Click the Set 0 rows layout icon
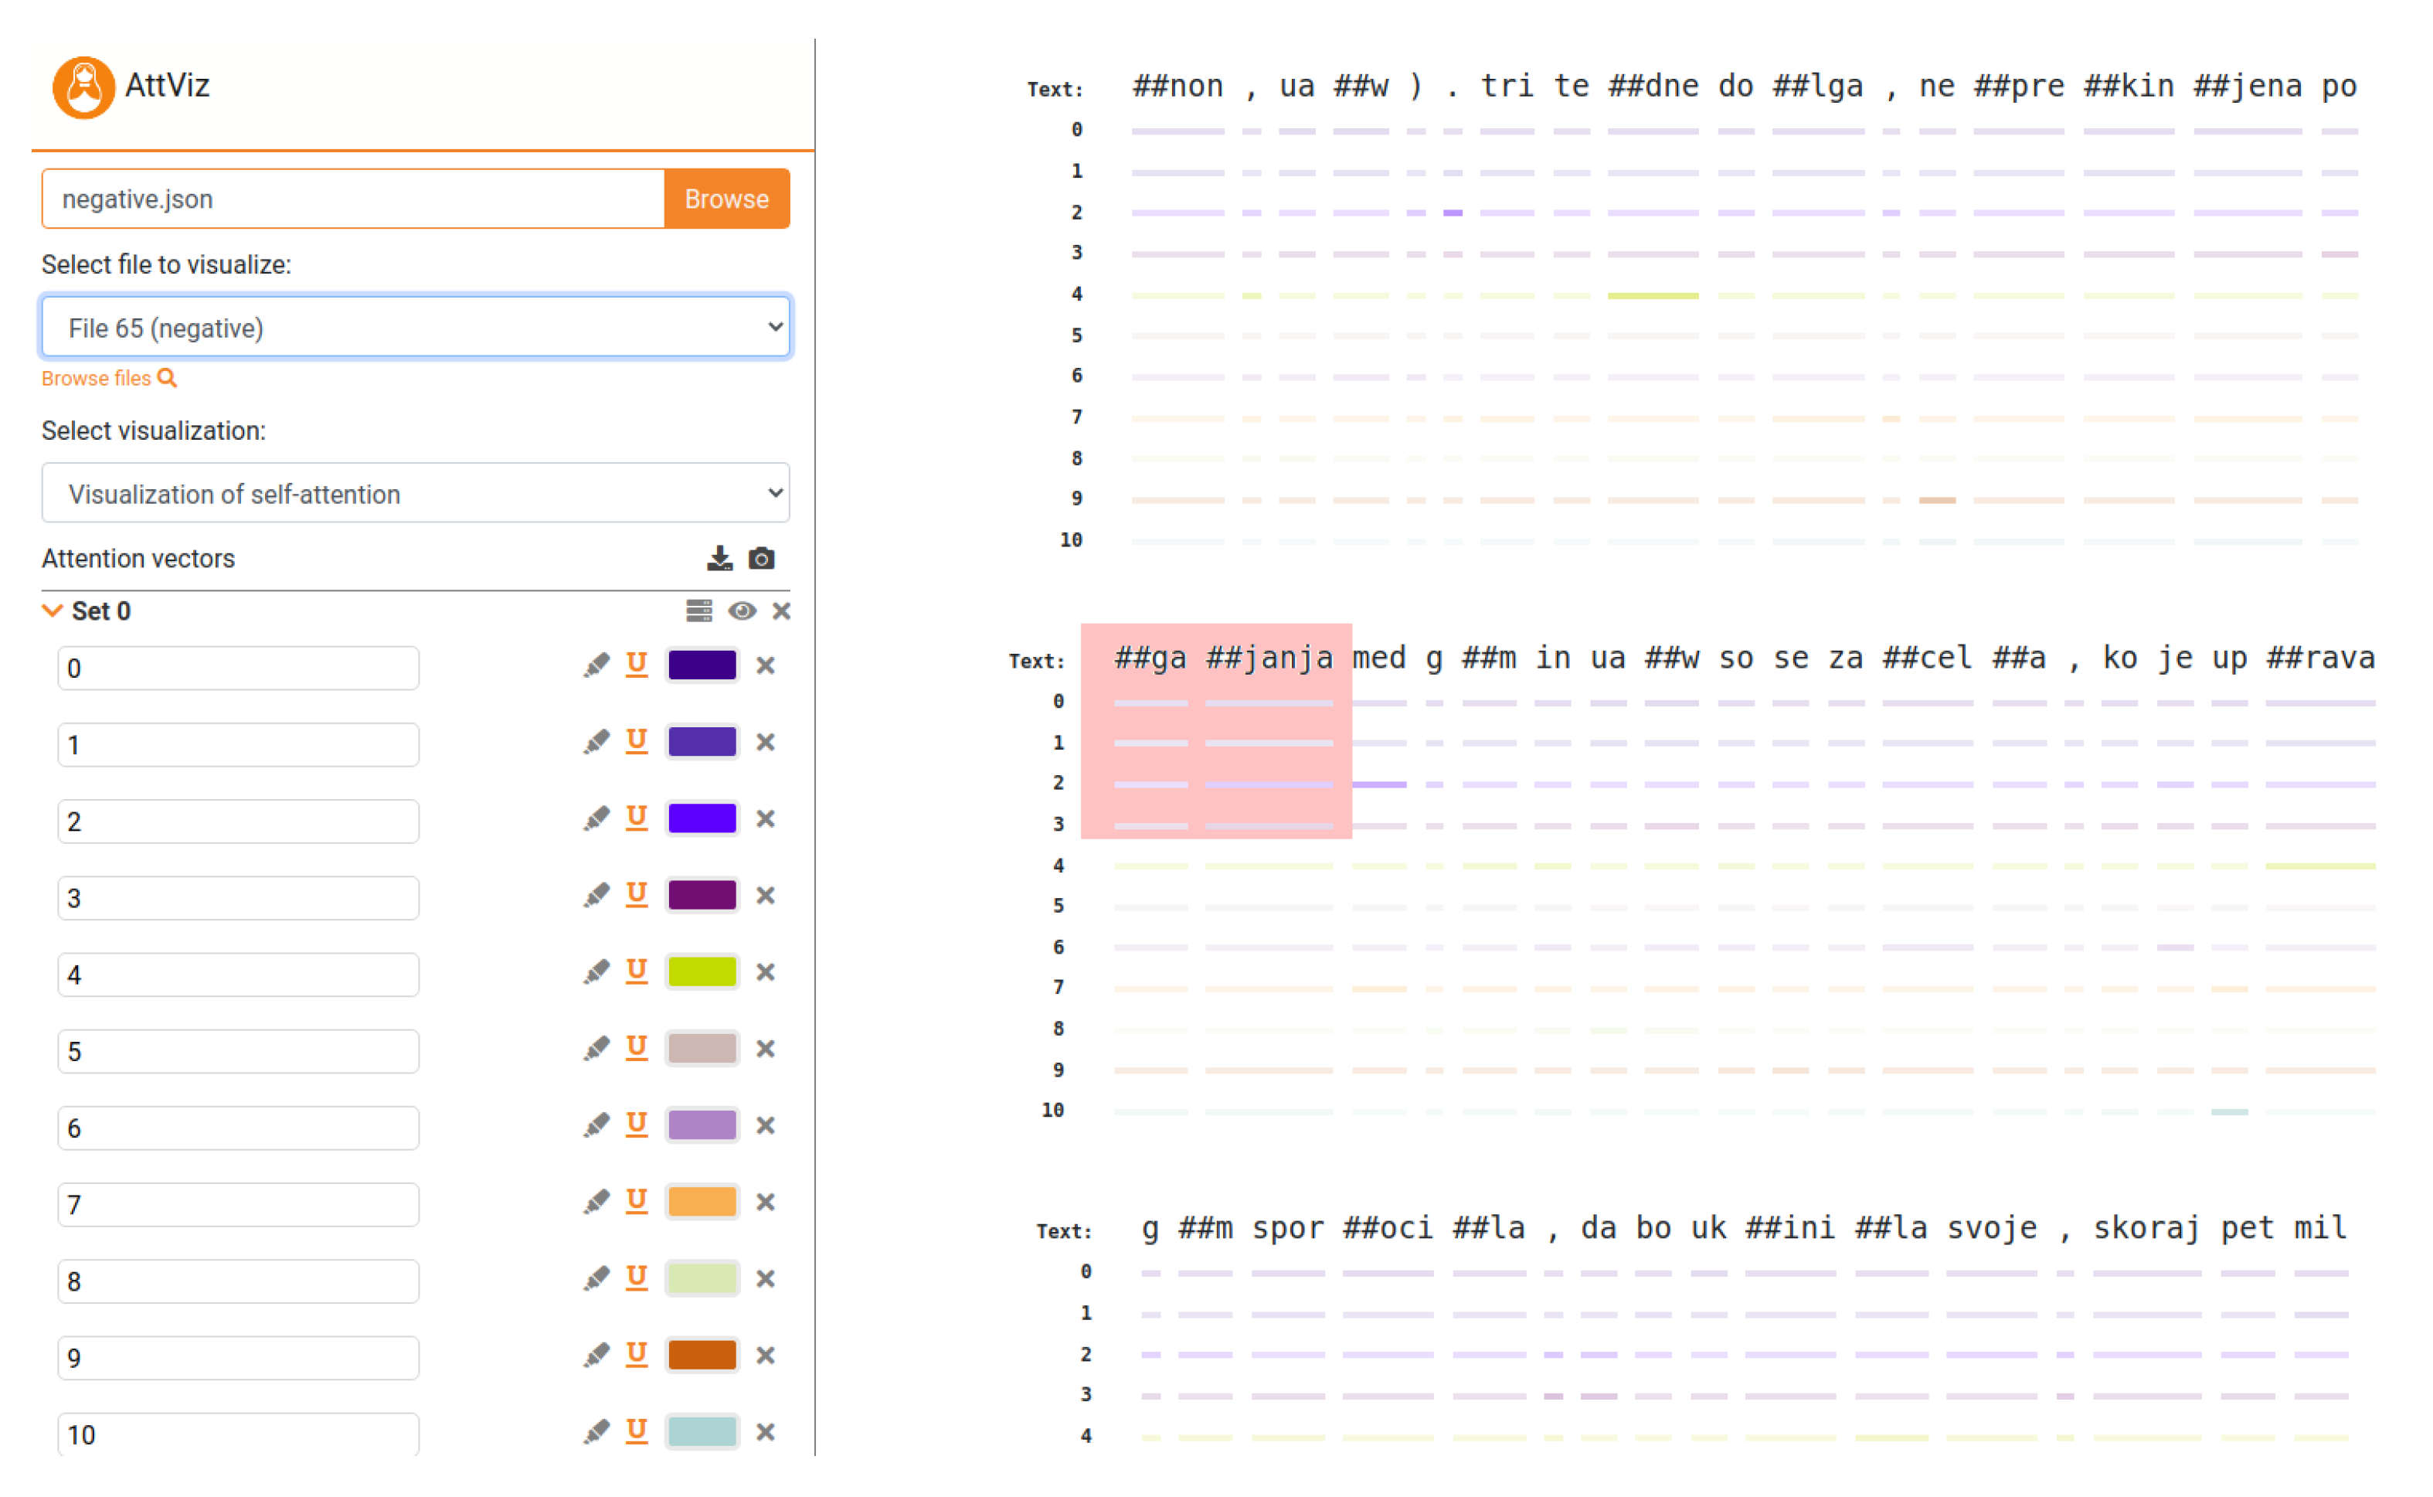Viewport: 2433px width, 1497px height. pos(698,611)
